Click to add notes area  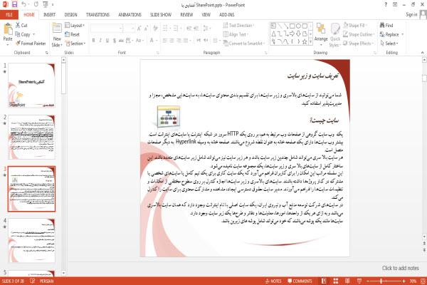point(400,268)
